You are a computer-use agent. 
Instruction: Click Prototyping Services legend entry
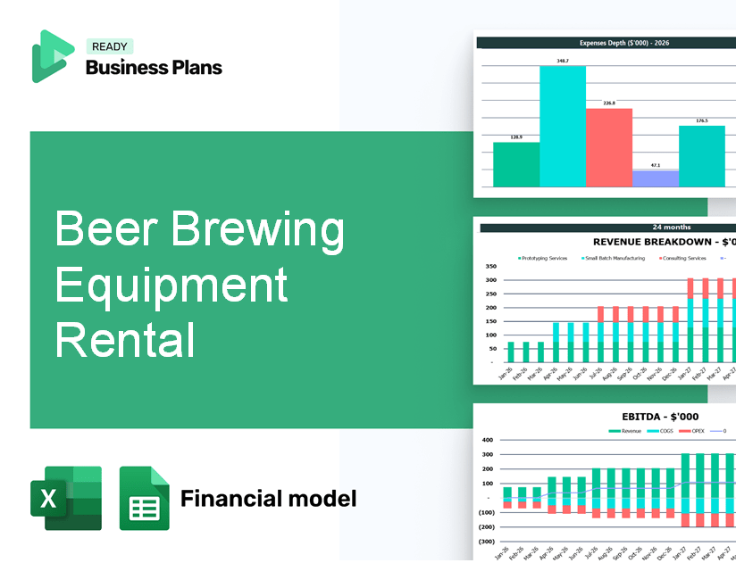click(542, 258)
